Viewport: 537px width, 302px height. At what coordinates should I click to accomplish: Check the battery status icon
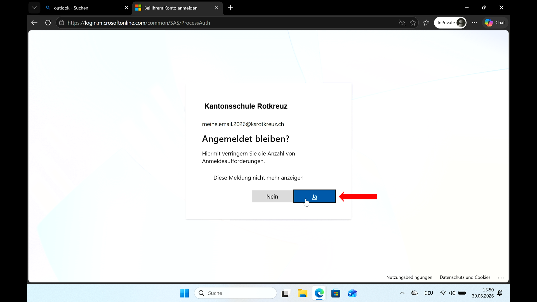(x=462, y=293)
